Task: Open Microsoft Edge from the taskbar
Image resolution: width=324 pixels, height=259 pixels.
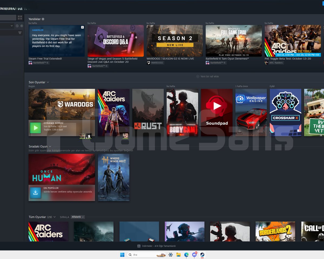Action: [x=186, y=255]
